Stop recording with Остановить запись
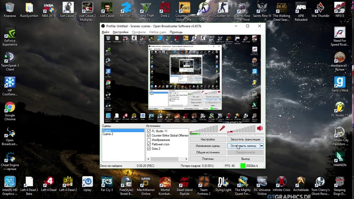The width and height of the screenshot is (354, 199). pyautogui.click(x=243, y=146)
